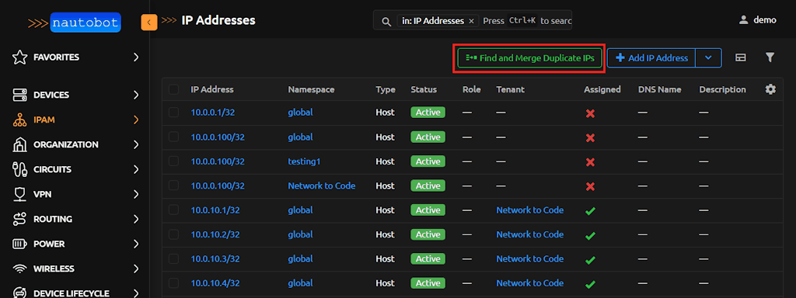This screenshot has height=298, width=796.
Task: Open the ROUTING menu item
Action: coord(75,219)
